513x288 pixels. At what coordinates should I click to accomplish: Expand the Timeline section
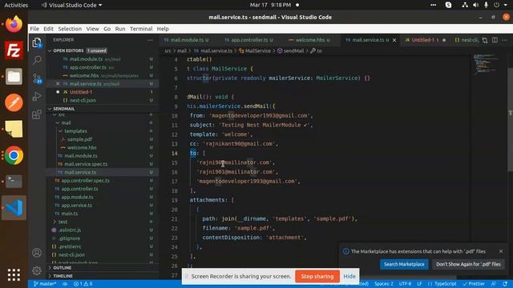[63, 276]
